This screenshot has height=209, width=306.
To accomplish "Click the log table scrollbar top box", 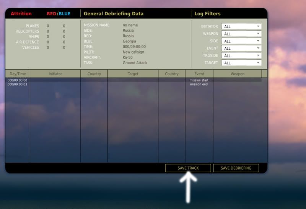I will tap(264, 73).
